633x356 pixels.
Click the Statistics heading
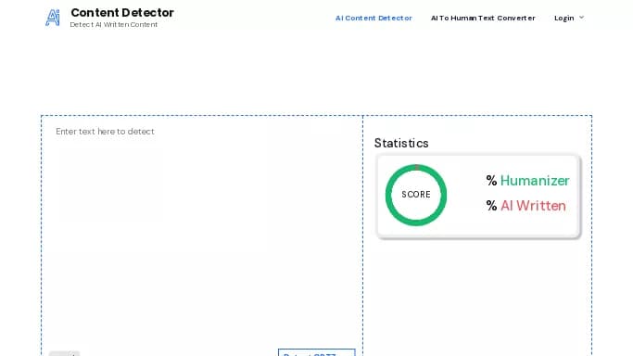(401, 144)
